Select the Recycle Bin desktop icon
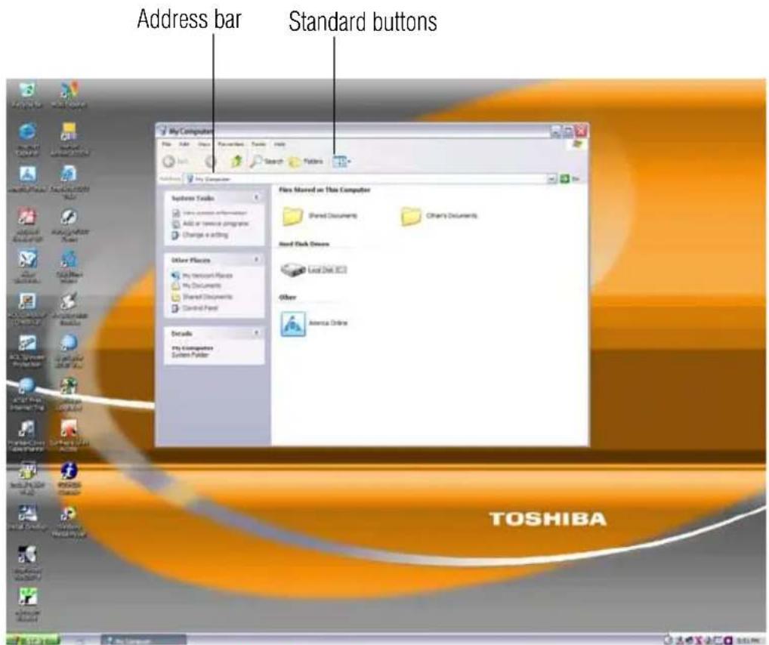The image size is (769, 645). click(27, 89)
